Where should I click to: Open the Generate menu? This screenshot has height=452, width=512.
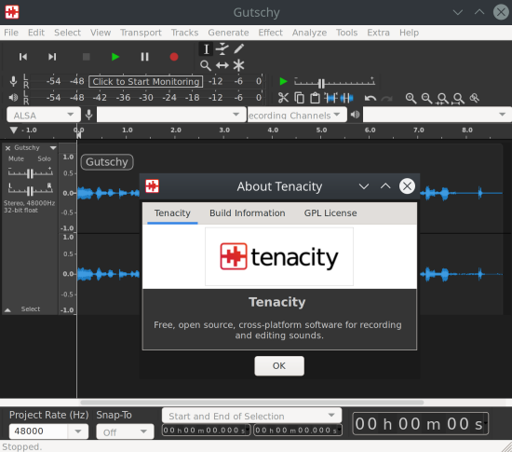click(228, 33)
